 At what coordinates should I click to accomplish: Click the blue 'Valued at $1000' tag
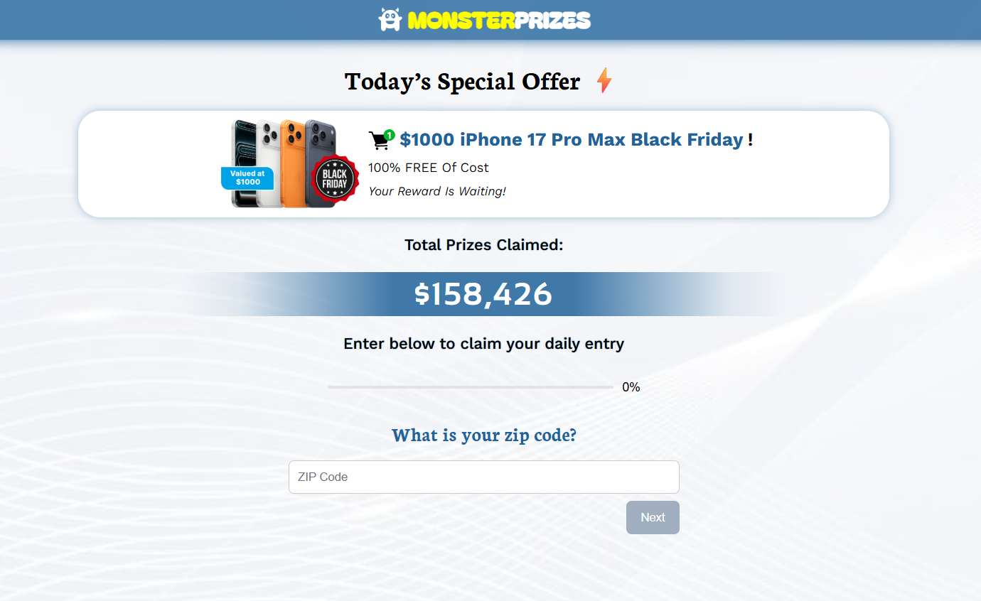[247, 178]
